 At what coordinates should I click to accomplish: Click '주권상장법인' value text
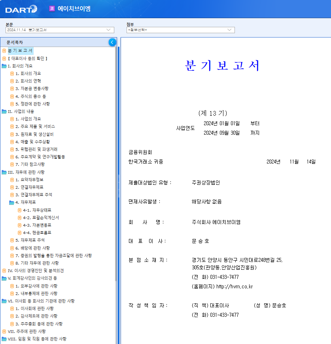(x=206, y=182)
